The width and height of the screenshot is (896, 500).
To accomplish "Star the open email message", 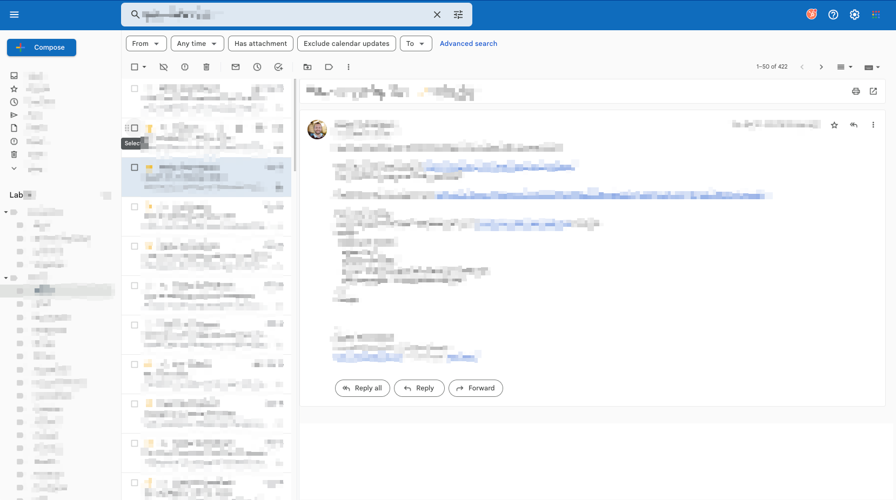I will pyautogui.click(x=834, y=125).
